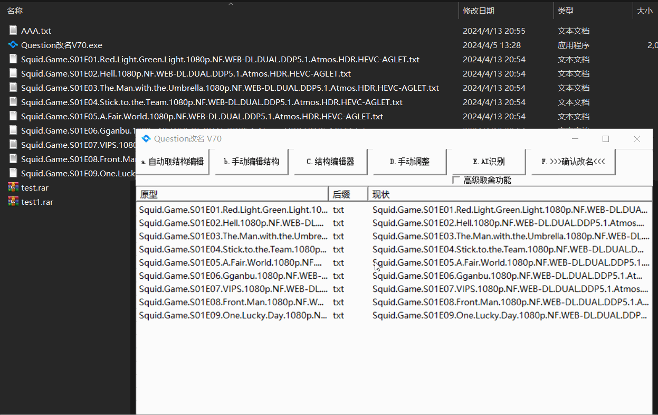
Task: Close the Question改名 V70 window
Action: [x=636, y=139]
